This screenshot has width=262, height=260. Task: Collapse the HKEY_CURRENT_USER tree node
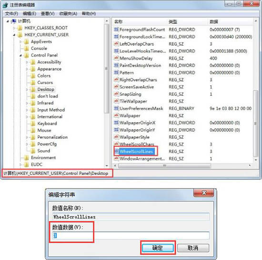(14, 35)
